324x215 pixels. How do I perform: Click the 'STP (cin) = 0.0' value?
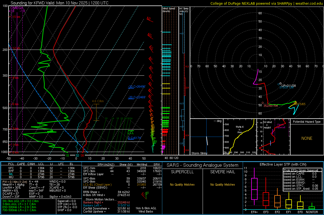click(67, 204)
